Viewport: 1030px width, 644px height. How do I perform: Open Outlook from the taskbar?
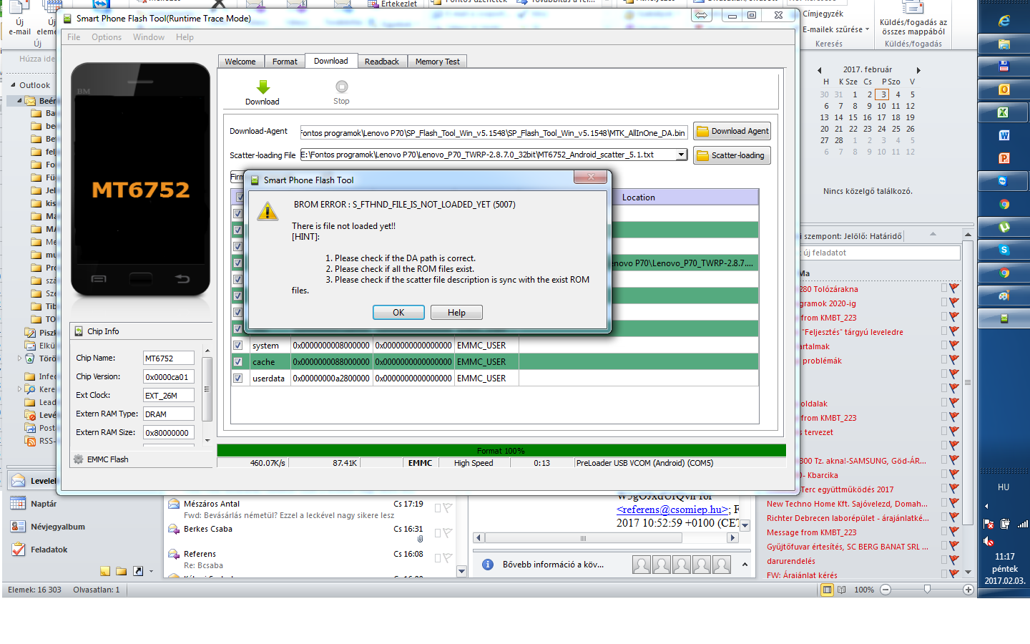1004,89
